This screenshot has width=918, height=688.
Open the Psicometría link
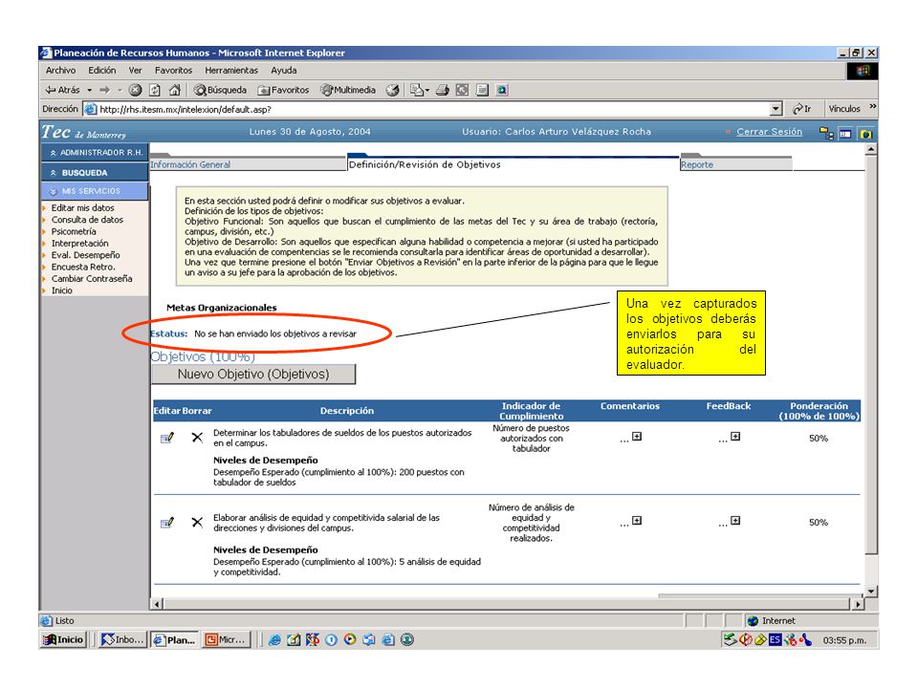point(74,231)
